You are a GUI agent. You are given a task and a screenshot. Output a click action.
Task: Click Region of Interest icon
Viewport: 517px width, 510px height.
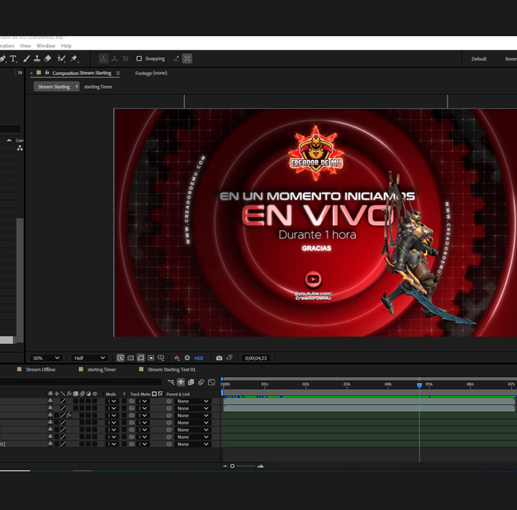click(151, 358)
